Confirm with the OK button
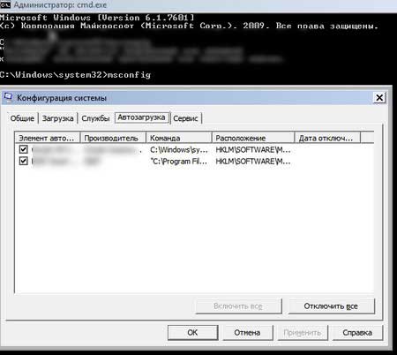397x355 pixels. [192, 332]
